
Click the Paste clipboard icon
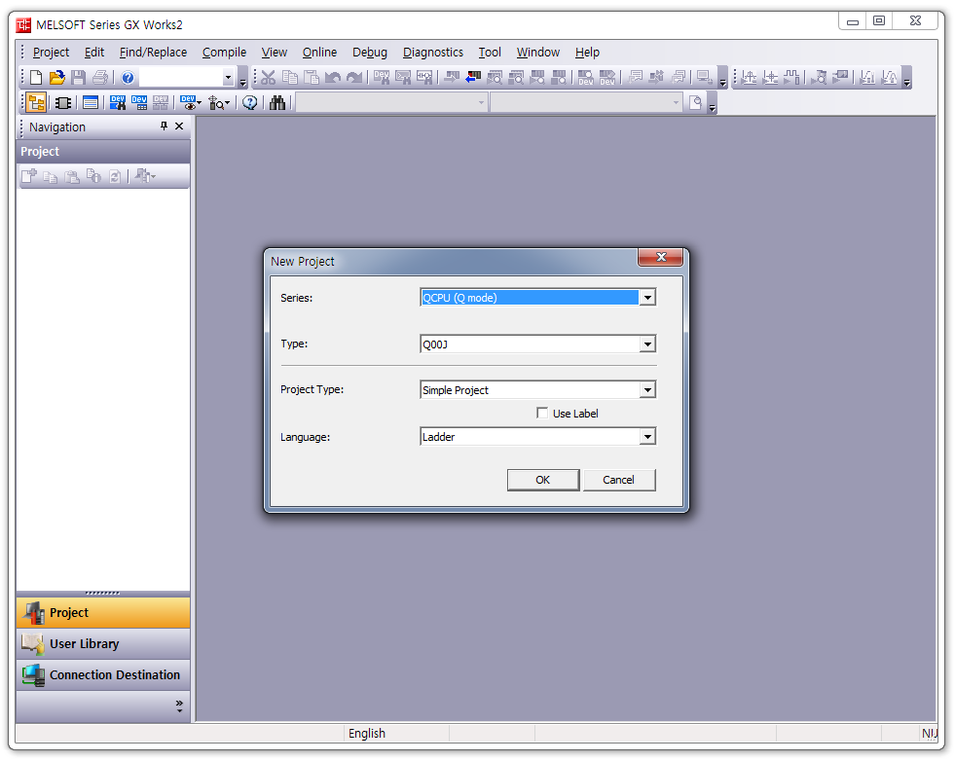coord(312,77)
